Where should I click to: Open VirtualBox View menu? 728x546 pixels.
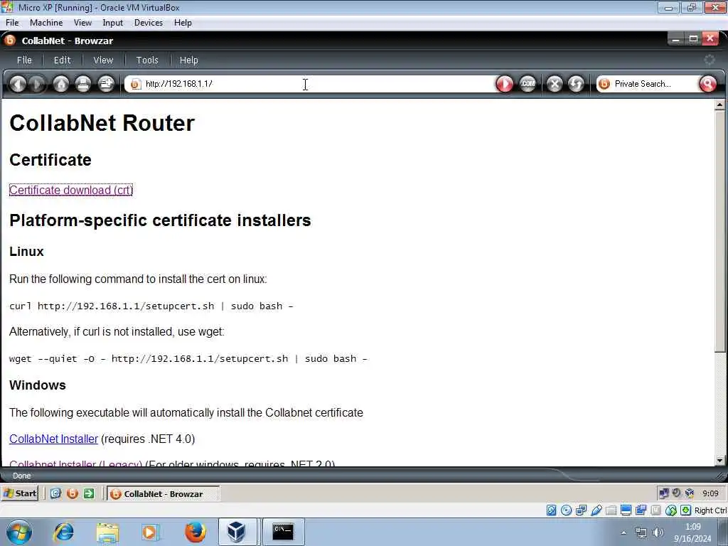82,23
